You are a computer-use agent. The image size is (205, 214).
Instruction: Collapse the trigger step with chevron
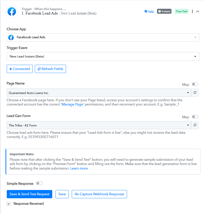(x=198, y=11)
